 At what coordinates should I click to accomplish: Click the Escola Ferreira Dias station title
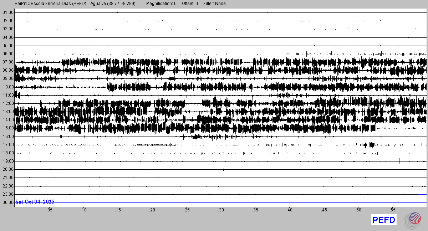pyautogui.click(x=51, y=4)
